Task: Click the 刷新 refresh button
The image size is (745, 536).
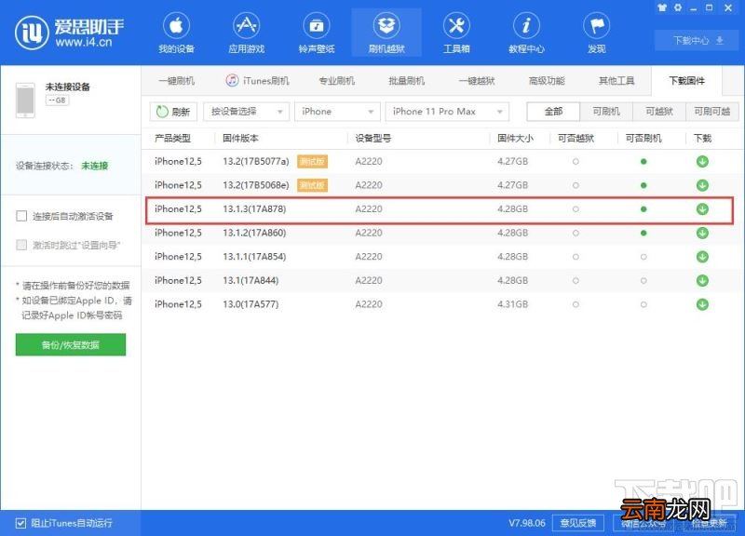Action: (x=173, y=112)
